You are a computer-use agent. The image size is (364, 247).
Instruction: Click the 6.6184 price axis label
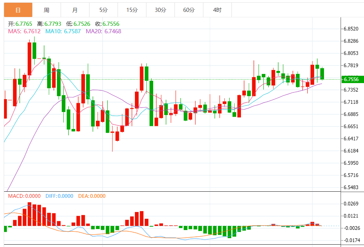[x=351, y=151]
